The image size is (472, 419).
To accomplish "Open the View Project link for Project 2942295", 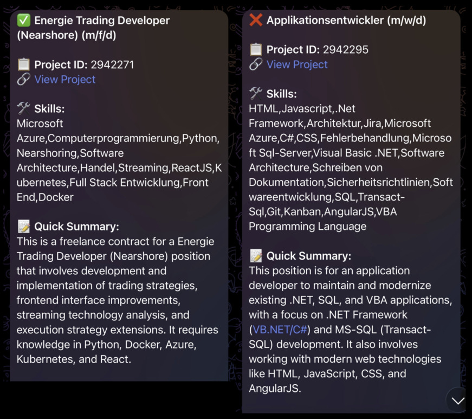I will (x=296, y=65).
